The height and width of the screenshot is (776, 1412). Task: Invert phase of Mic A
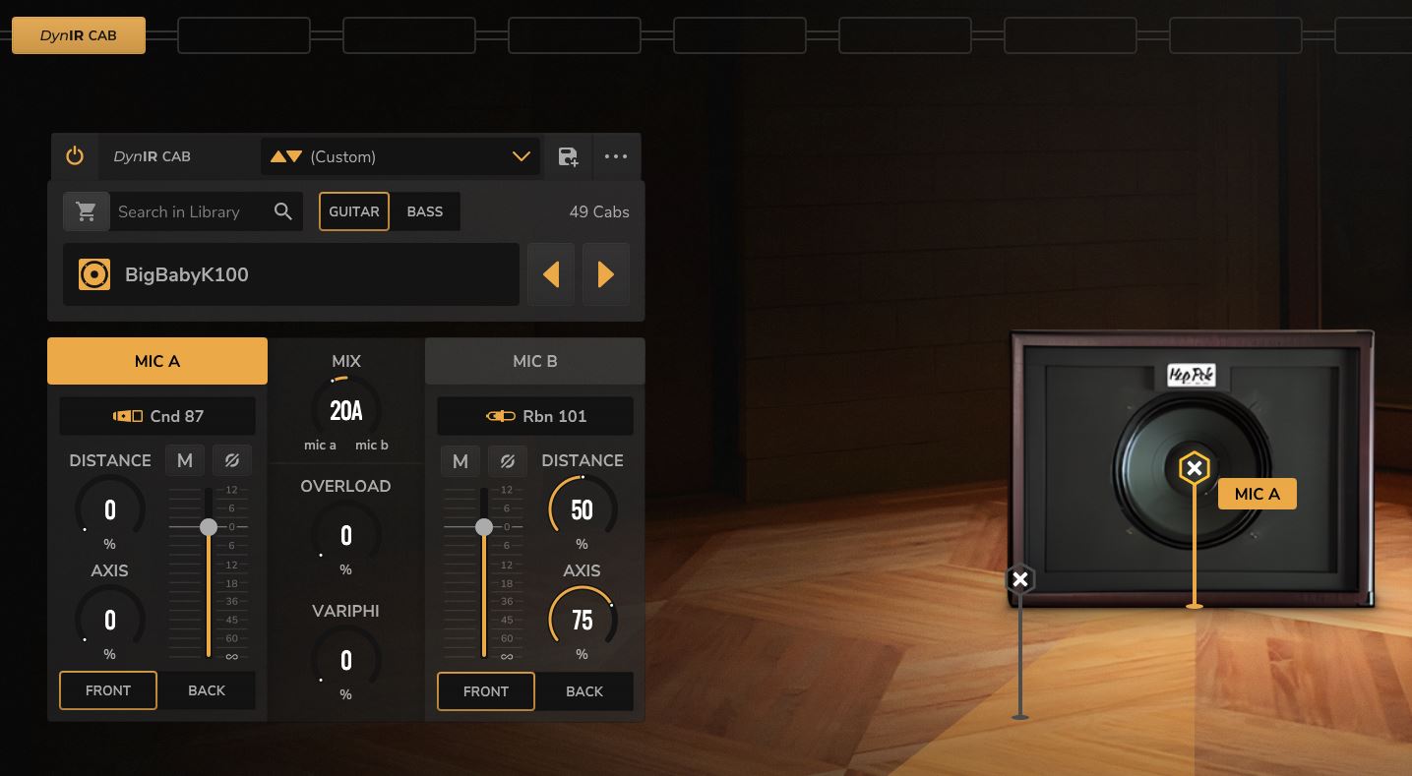pyautogui.click(x=232, y=460)
